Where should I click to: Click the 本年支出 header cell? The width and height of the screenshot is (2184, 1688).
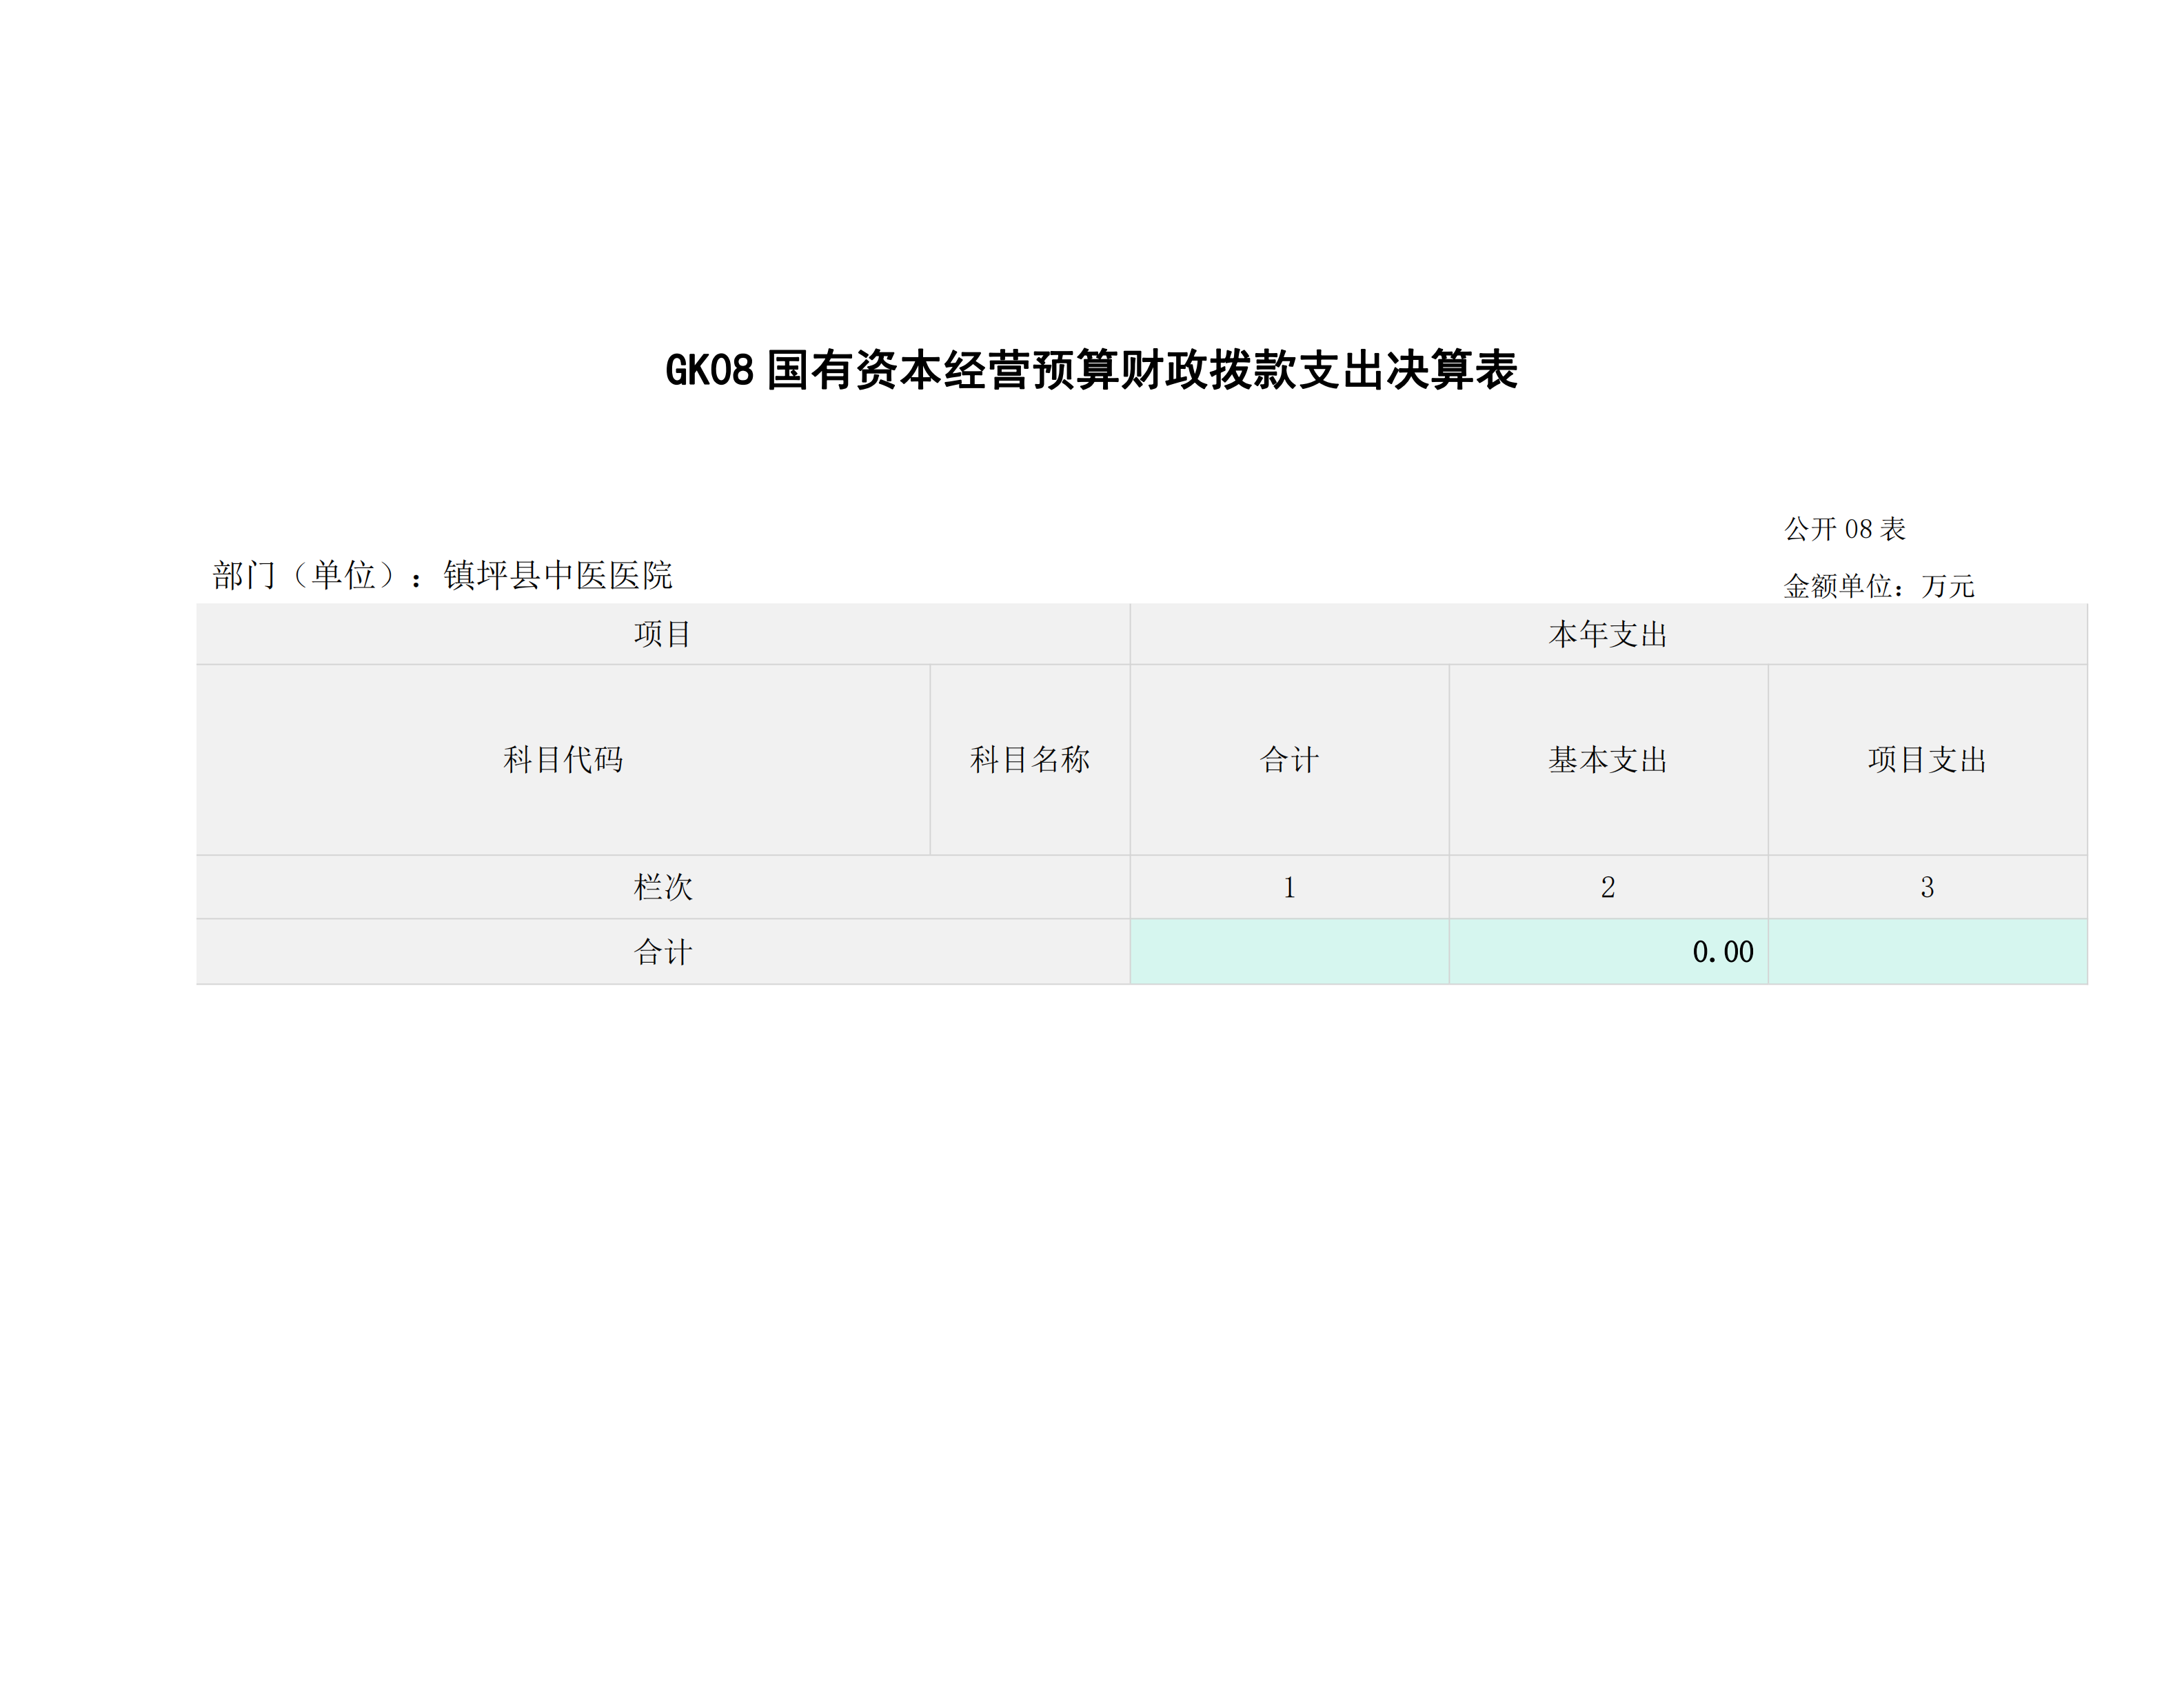click(1608, 634)
